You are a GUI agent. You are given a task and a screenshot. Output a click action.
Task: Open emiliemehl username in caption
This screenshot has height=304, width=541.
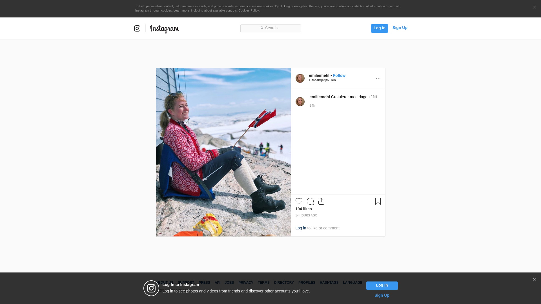320,97
